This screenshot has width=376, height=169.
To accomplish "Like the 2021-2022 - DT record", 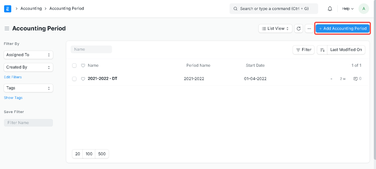I will [x=83, y=79].
